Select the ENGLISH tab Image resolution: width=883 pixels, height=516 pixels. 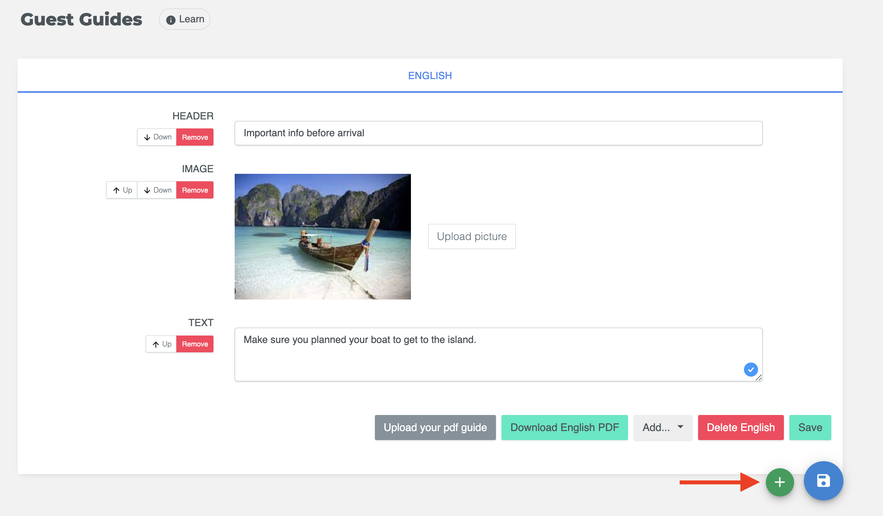(430, 76)
